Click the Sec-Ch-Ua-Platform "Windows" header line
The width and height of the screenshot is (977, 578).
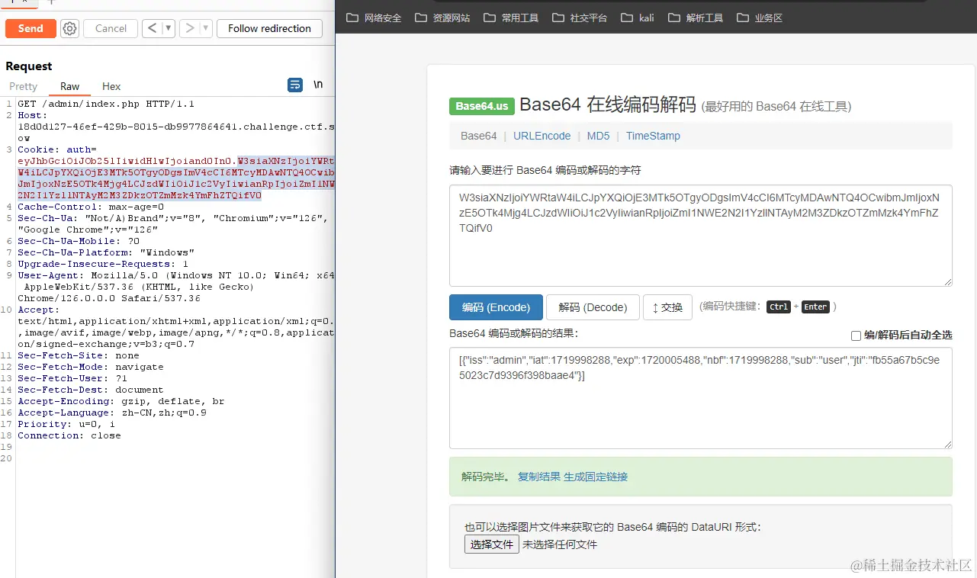pyautogui.click(x=106, y=252)
